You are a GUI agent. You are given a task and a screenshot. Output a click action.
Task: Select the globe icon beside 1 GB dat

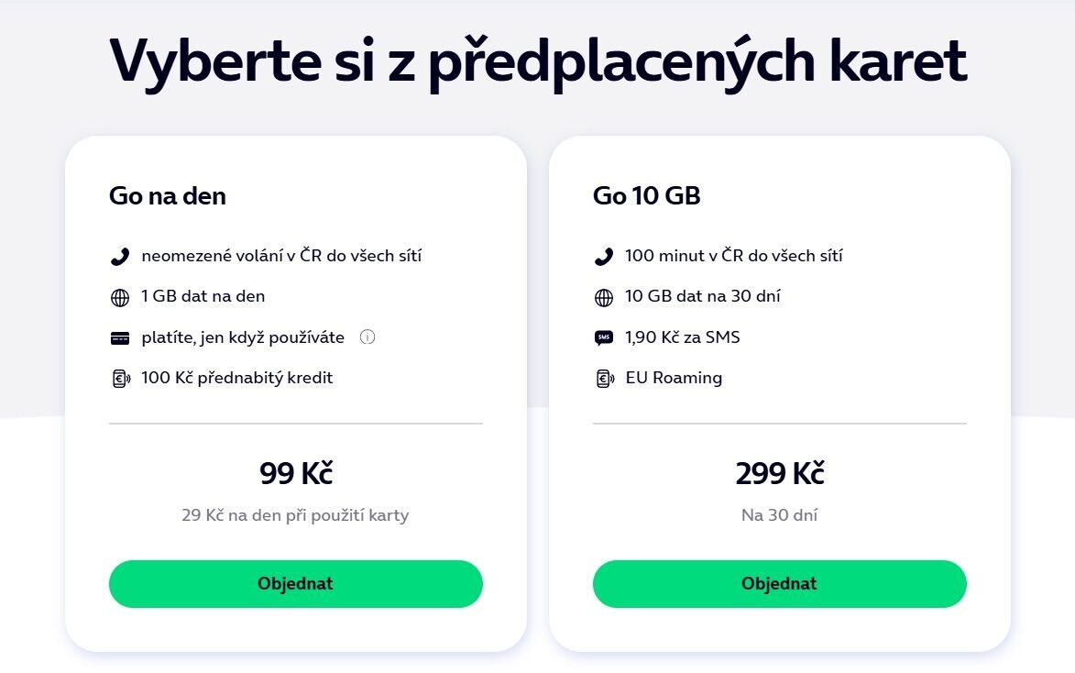[x=120, y=296]
